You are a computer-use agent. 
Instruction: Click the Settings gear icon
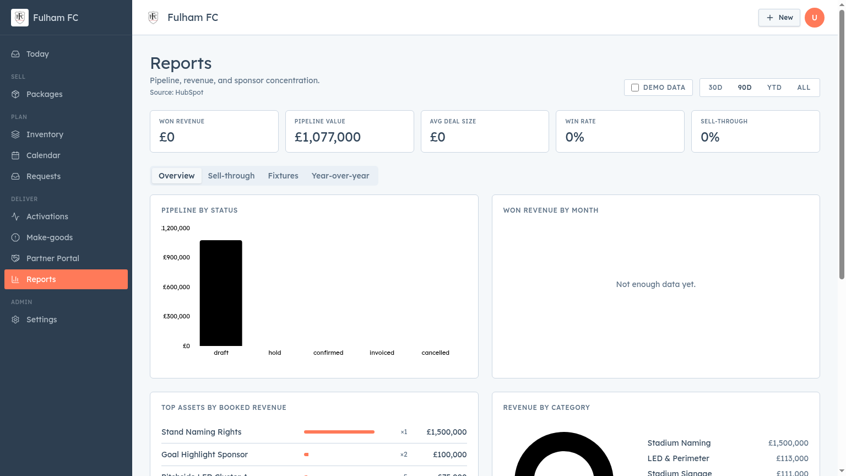15,320
